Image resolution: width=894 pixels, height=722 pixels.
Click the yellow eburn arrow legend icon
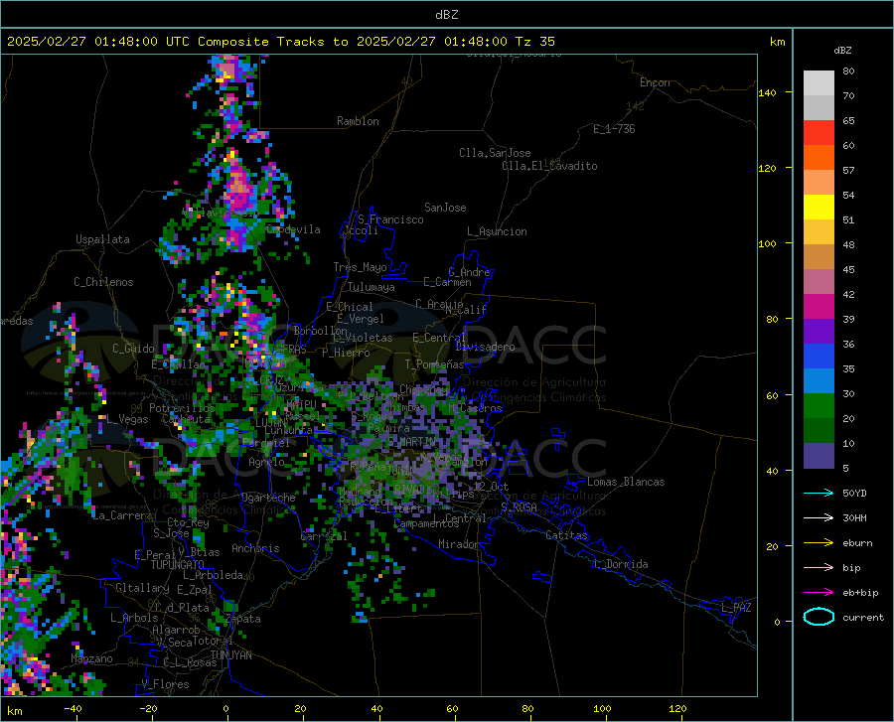point(819,542)
